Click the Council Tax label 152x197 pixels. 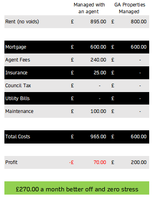pyautogui.click(x=18, y=86)
